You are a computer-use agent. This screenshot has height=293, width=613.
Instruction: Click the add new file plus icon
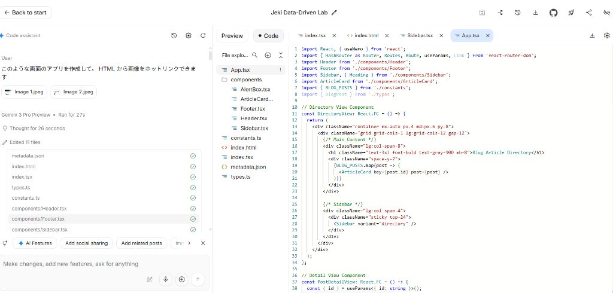click(268, 55)
